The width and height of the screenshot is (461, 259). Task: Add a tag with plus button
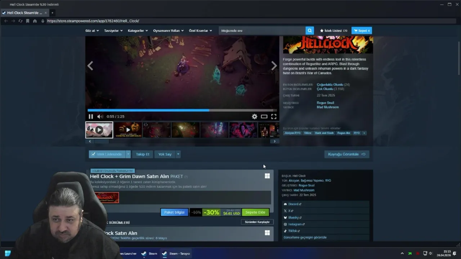[x=364, y=133]
